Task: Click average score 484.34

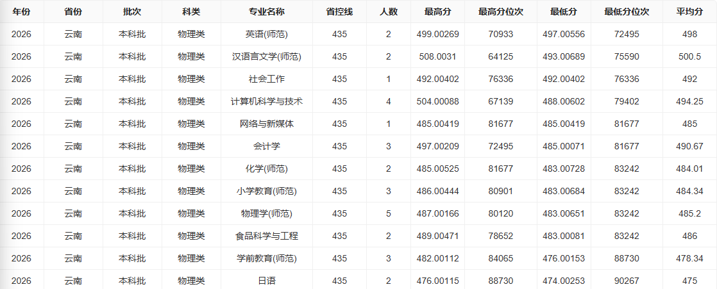Action: coord(689,192)
